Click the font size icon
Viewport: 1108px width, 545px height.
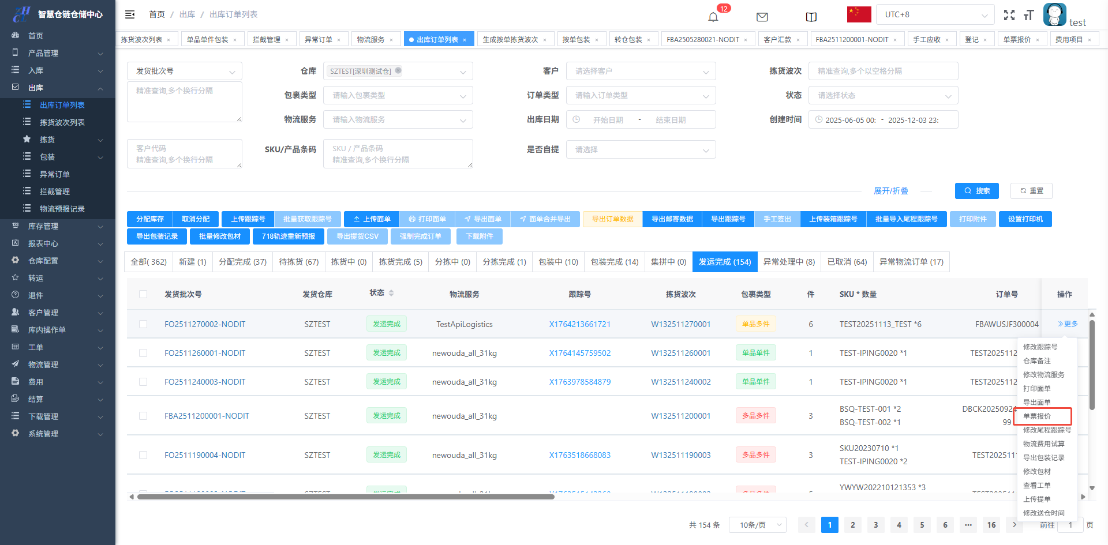(x=1028, y=15)
